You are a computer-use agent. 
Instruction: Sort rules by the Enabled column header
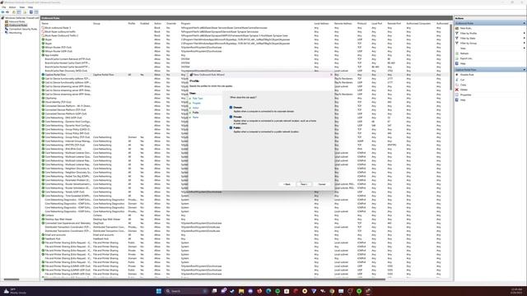pyautogui.click(x=146, y=24)
